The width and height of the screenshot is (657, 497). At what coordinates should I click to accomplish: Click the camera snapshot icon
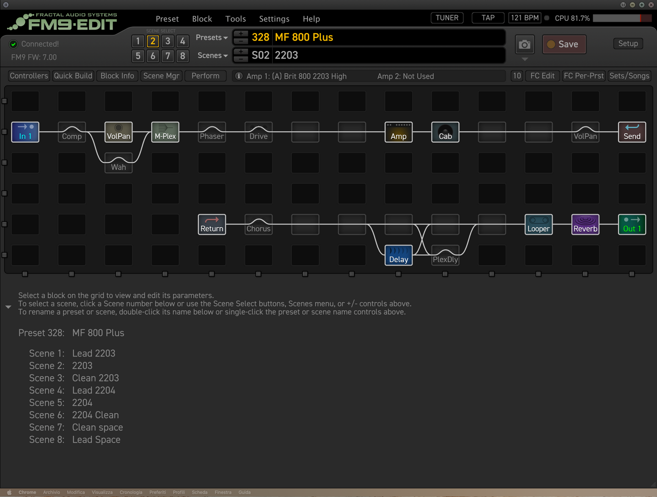525,45
